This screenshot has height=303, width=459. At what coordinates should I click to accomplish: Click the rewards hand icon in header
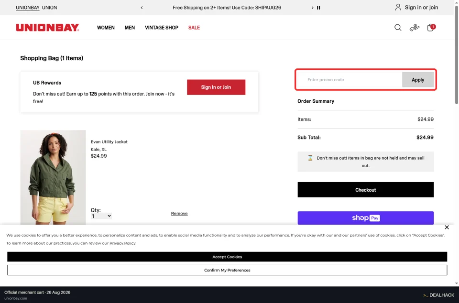coord(414,28)
